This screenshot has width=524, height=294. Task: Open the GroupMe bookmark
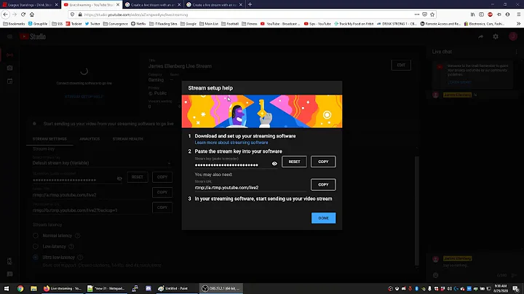pos(38,24)
